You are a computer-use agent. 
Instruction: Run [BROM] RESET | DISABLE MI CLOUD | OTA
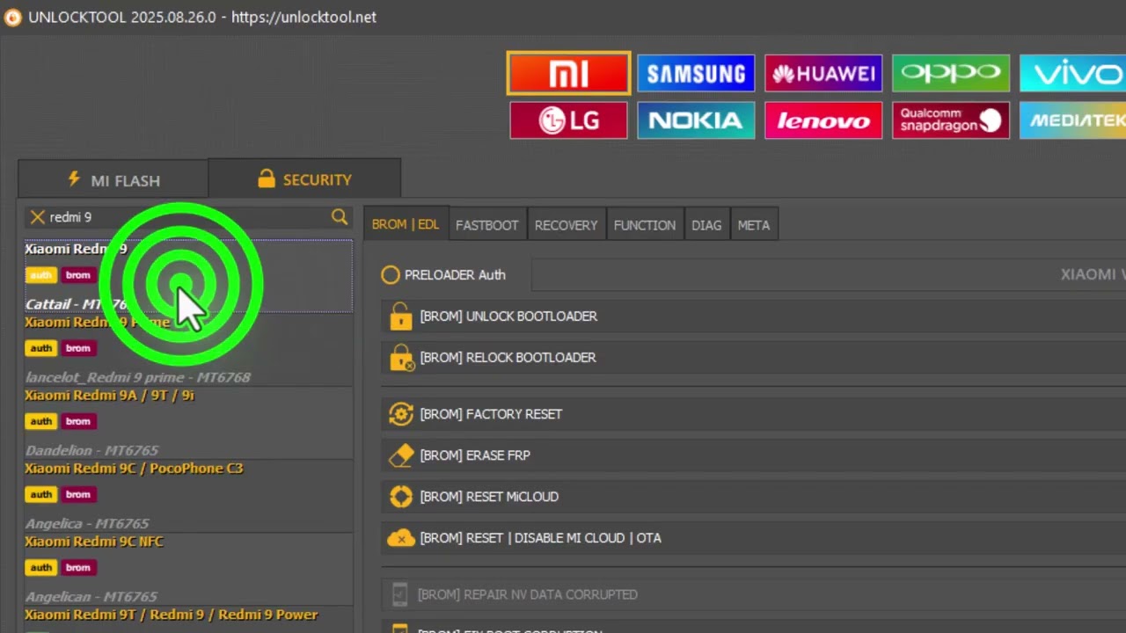click(x=753, y=538)
